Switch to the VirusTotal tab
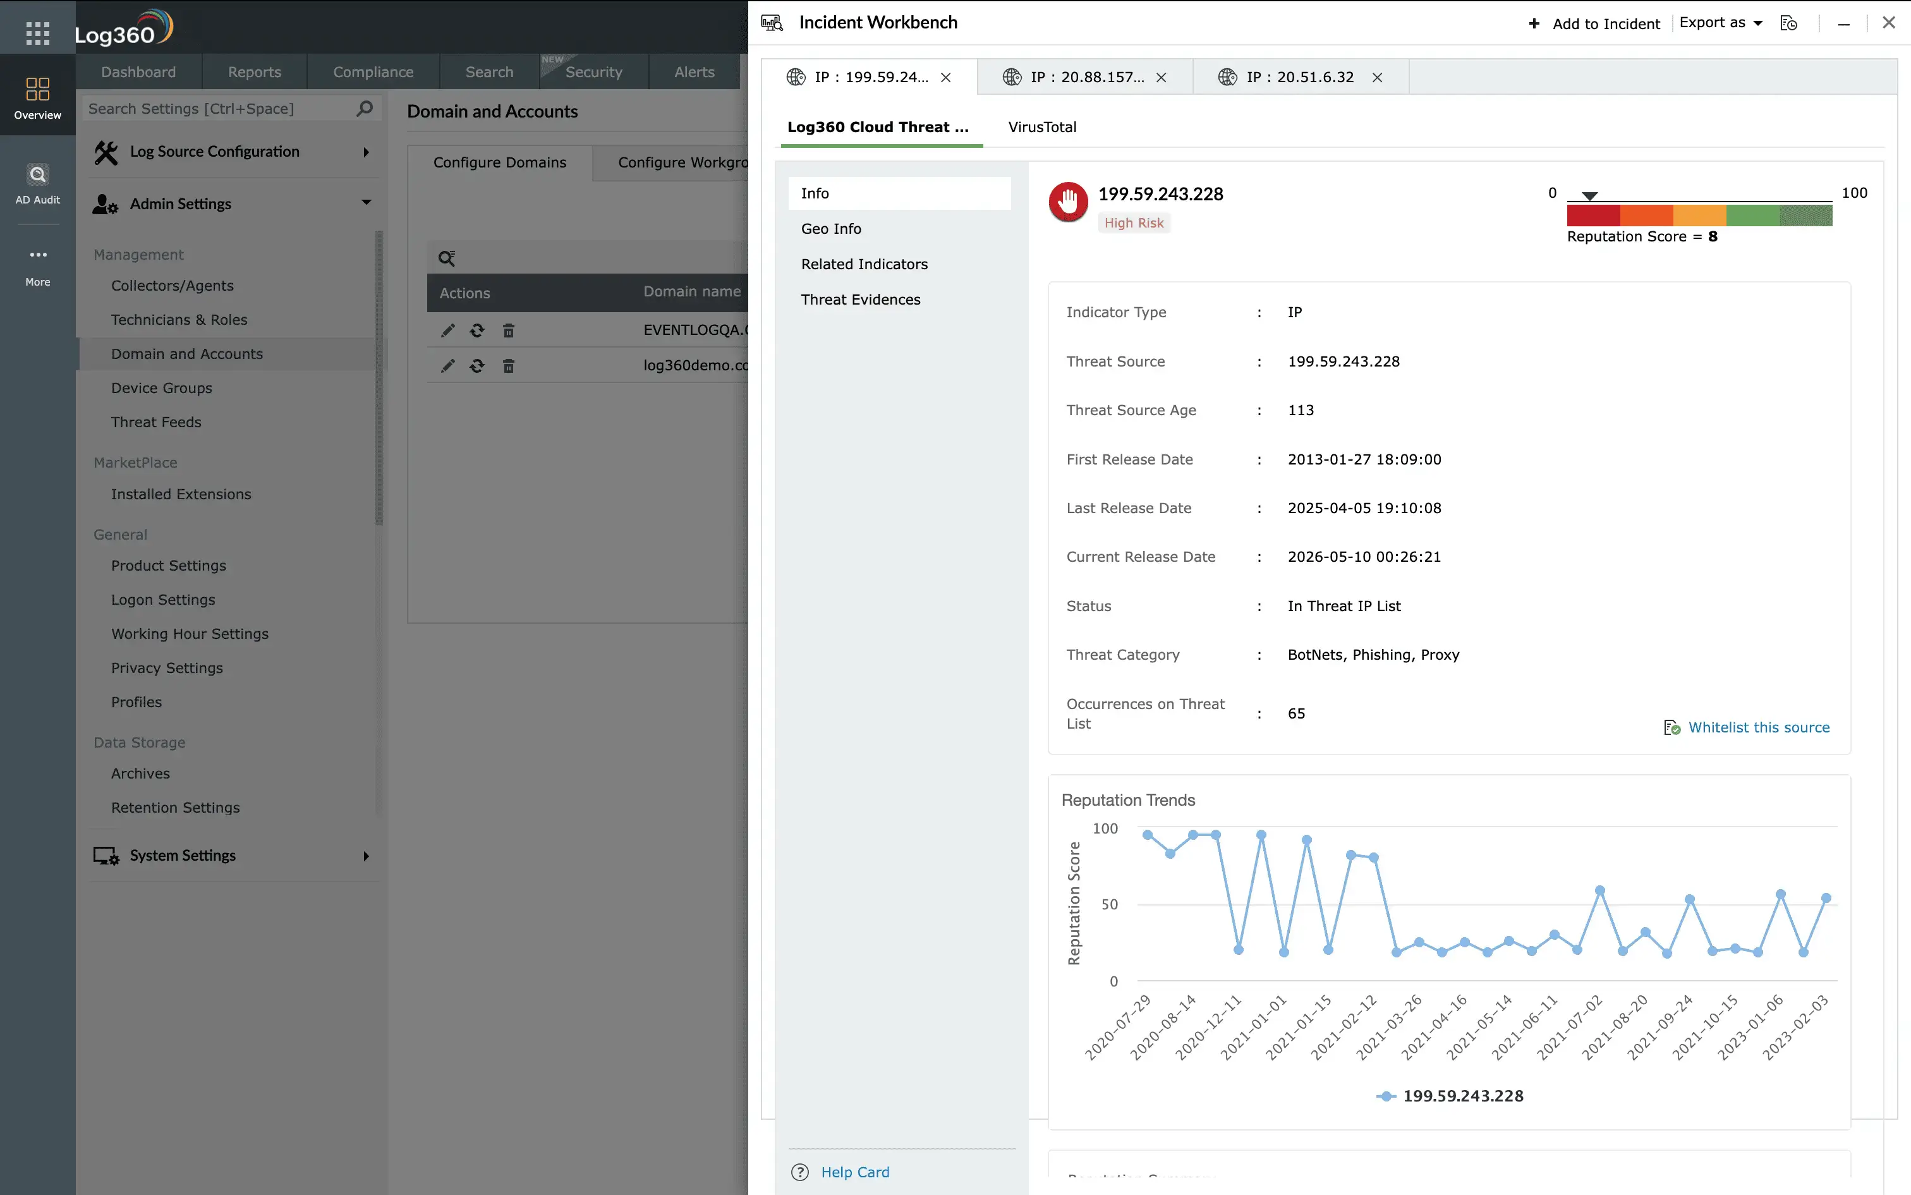The image size is (1911, 1195). 1041,127
